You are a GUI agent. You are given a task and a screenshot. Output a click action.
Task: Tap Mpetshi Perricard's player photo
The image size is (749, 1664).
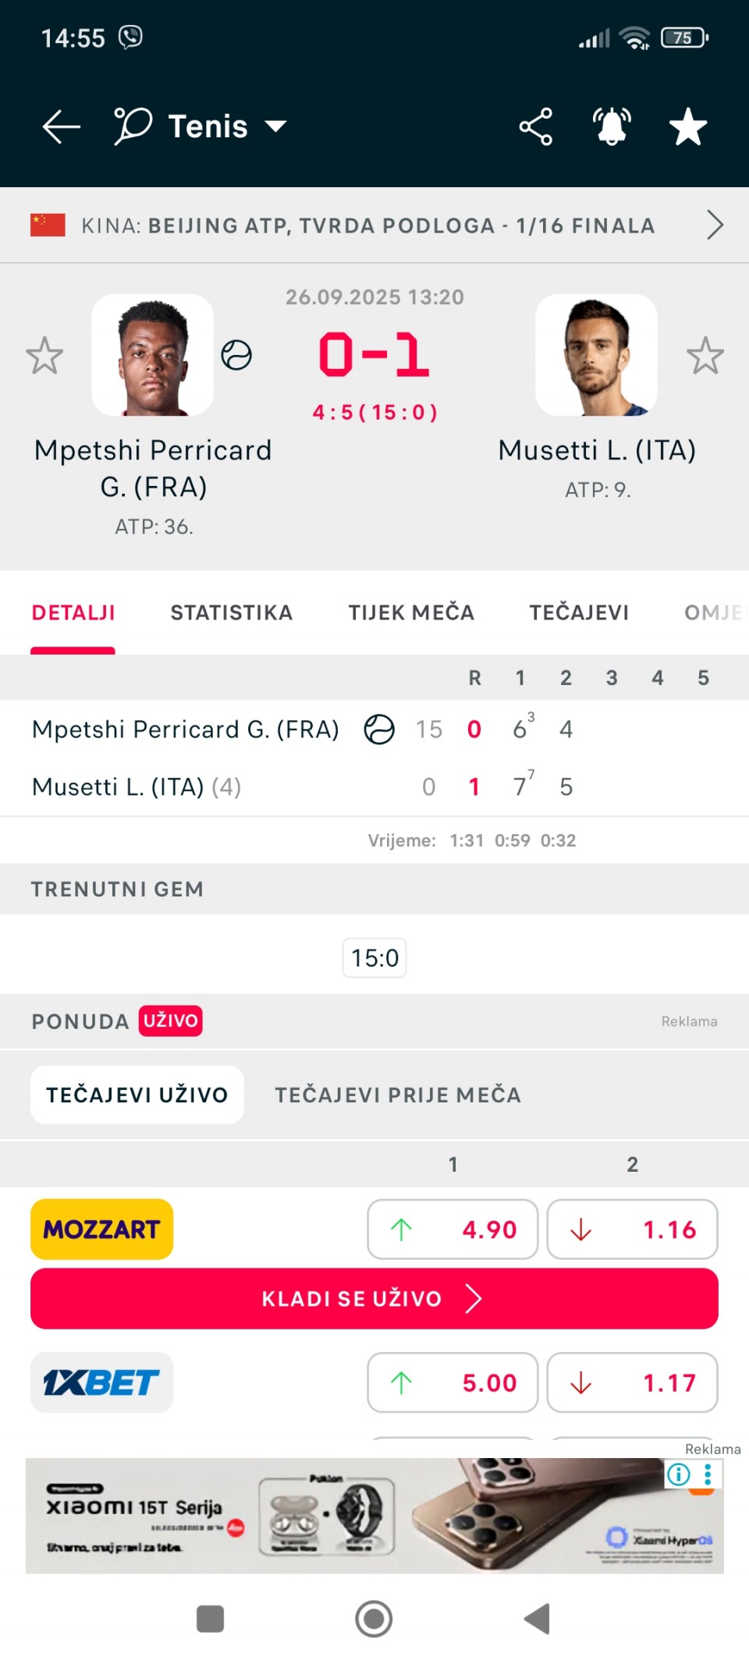point(153,355)
